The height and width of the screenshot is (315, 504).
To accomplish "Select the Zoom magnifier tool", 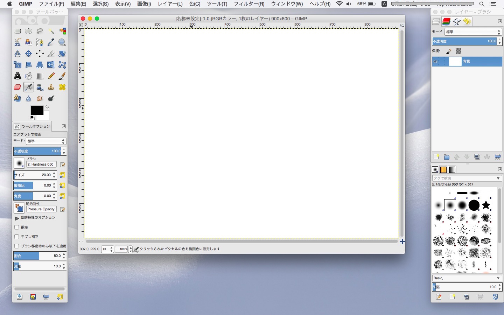I will coord(62,42).
